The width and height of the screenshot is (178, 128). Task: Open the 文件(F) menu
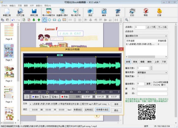pyautogui.click(x=4, y=6)
